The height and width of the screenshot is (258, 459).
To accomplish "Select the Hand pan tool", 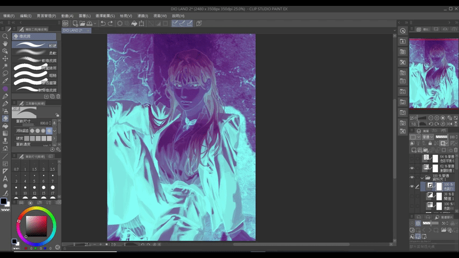I will (5, 44).
